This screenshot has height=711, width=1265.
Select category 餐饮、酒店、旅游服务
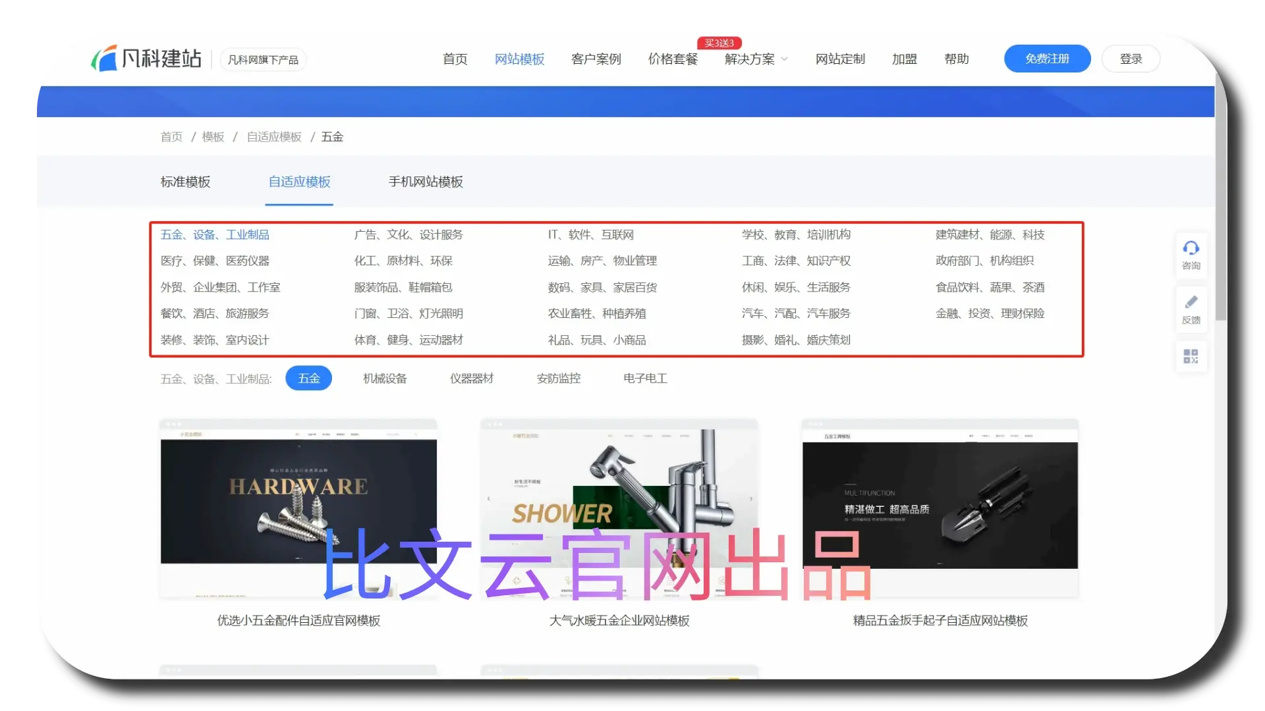click(215, 314)
